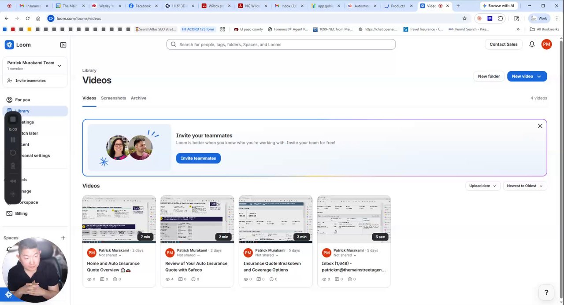This screenshot has width=564, height=305.
Task: Open the Fill ACORD 125 form bookmark
Action: [x=198, y=29]
